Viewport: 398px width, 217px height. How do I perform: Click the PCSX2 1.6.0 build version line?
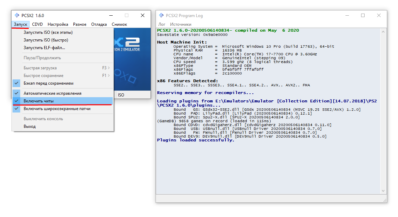[x=228, y=30]
